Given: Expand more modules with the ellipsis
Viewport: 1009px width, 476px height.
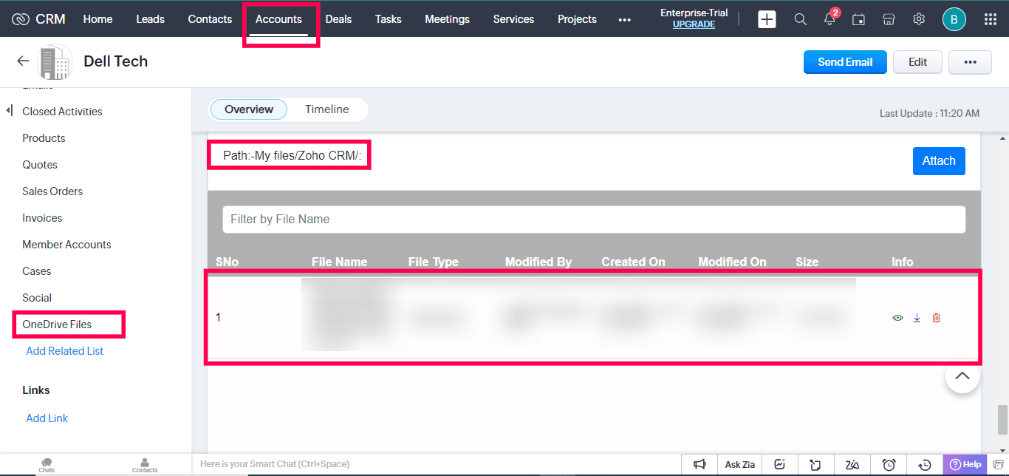Looking at the screenshot, I should point(624,20).
